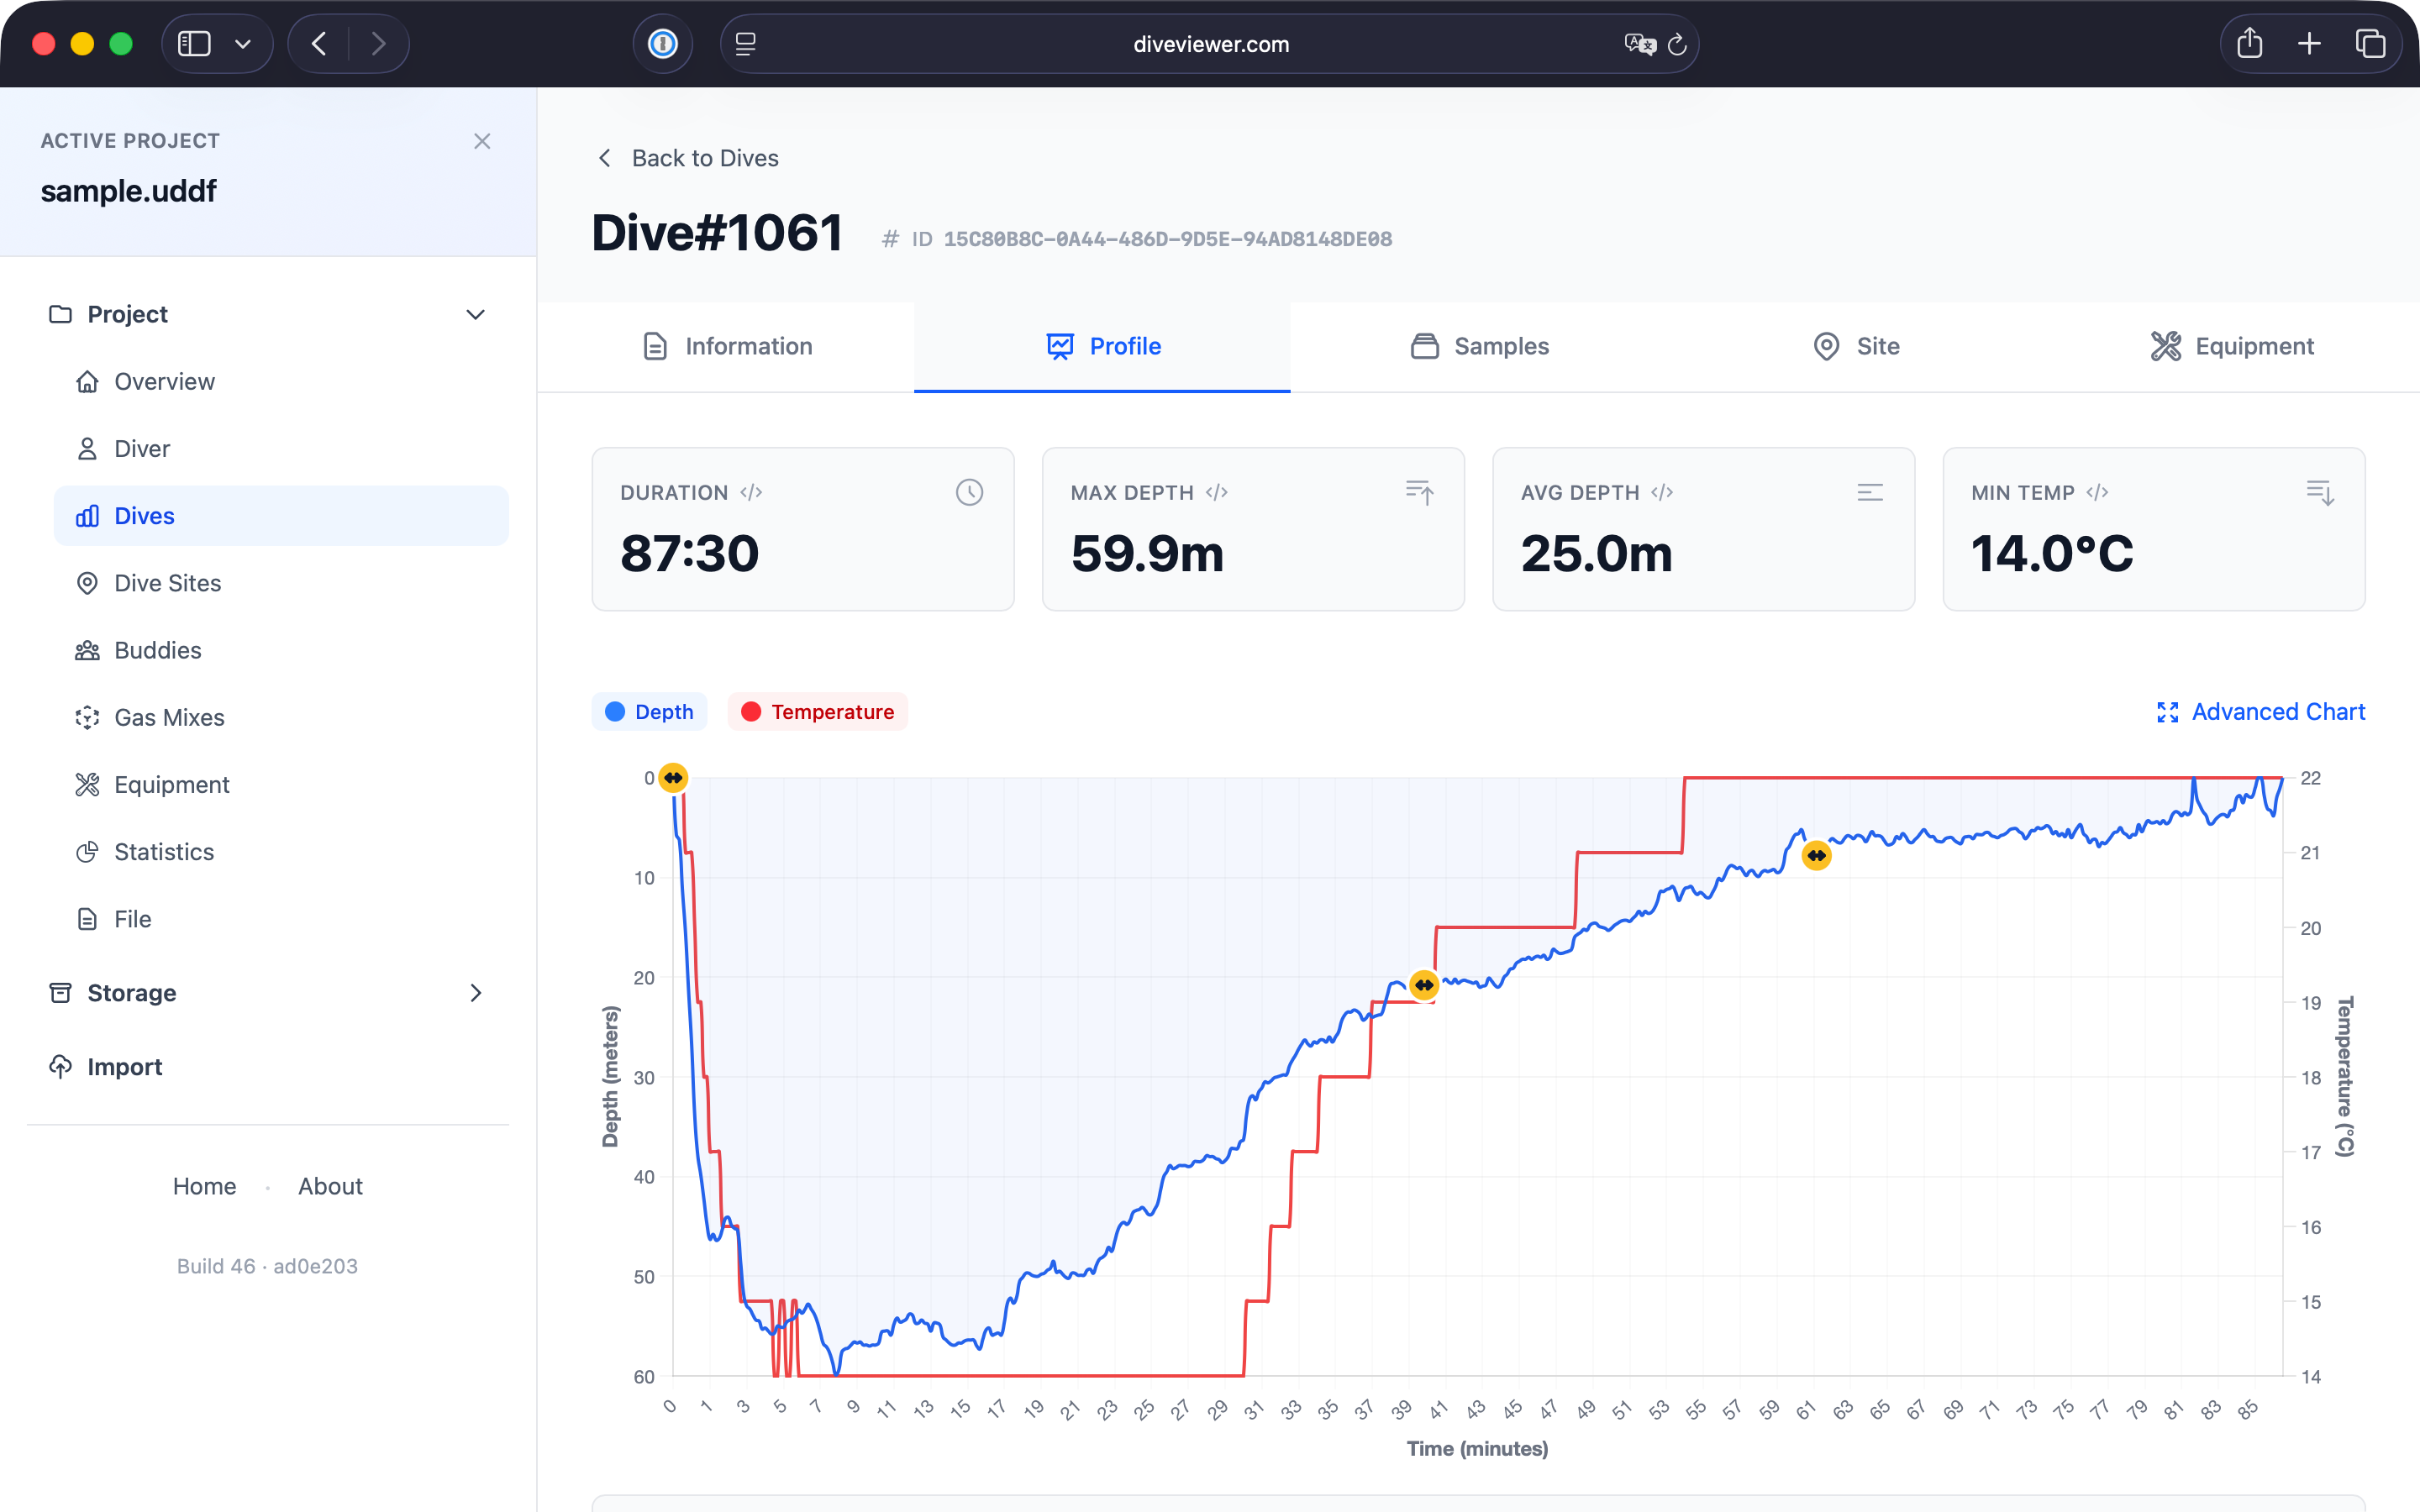Switch to the Samples tab
This screenshot has height=1512, width=2420.
[x=1478, y=346]
